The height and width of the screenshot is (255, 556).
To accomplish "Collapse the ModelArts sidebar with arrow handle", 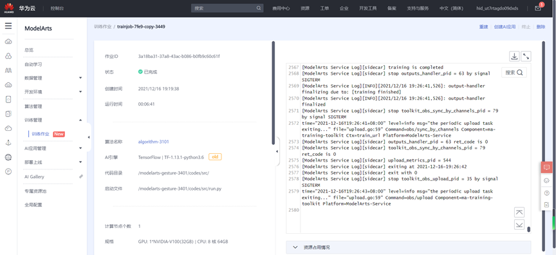I will coord(89,137).
